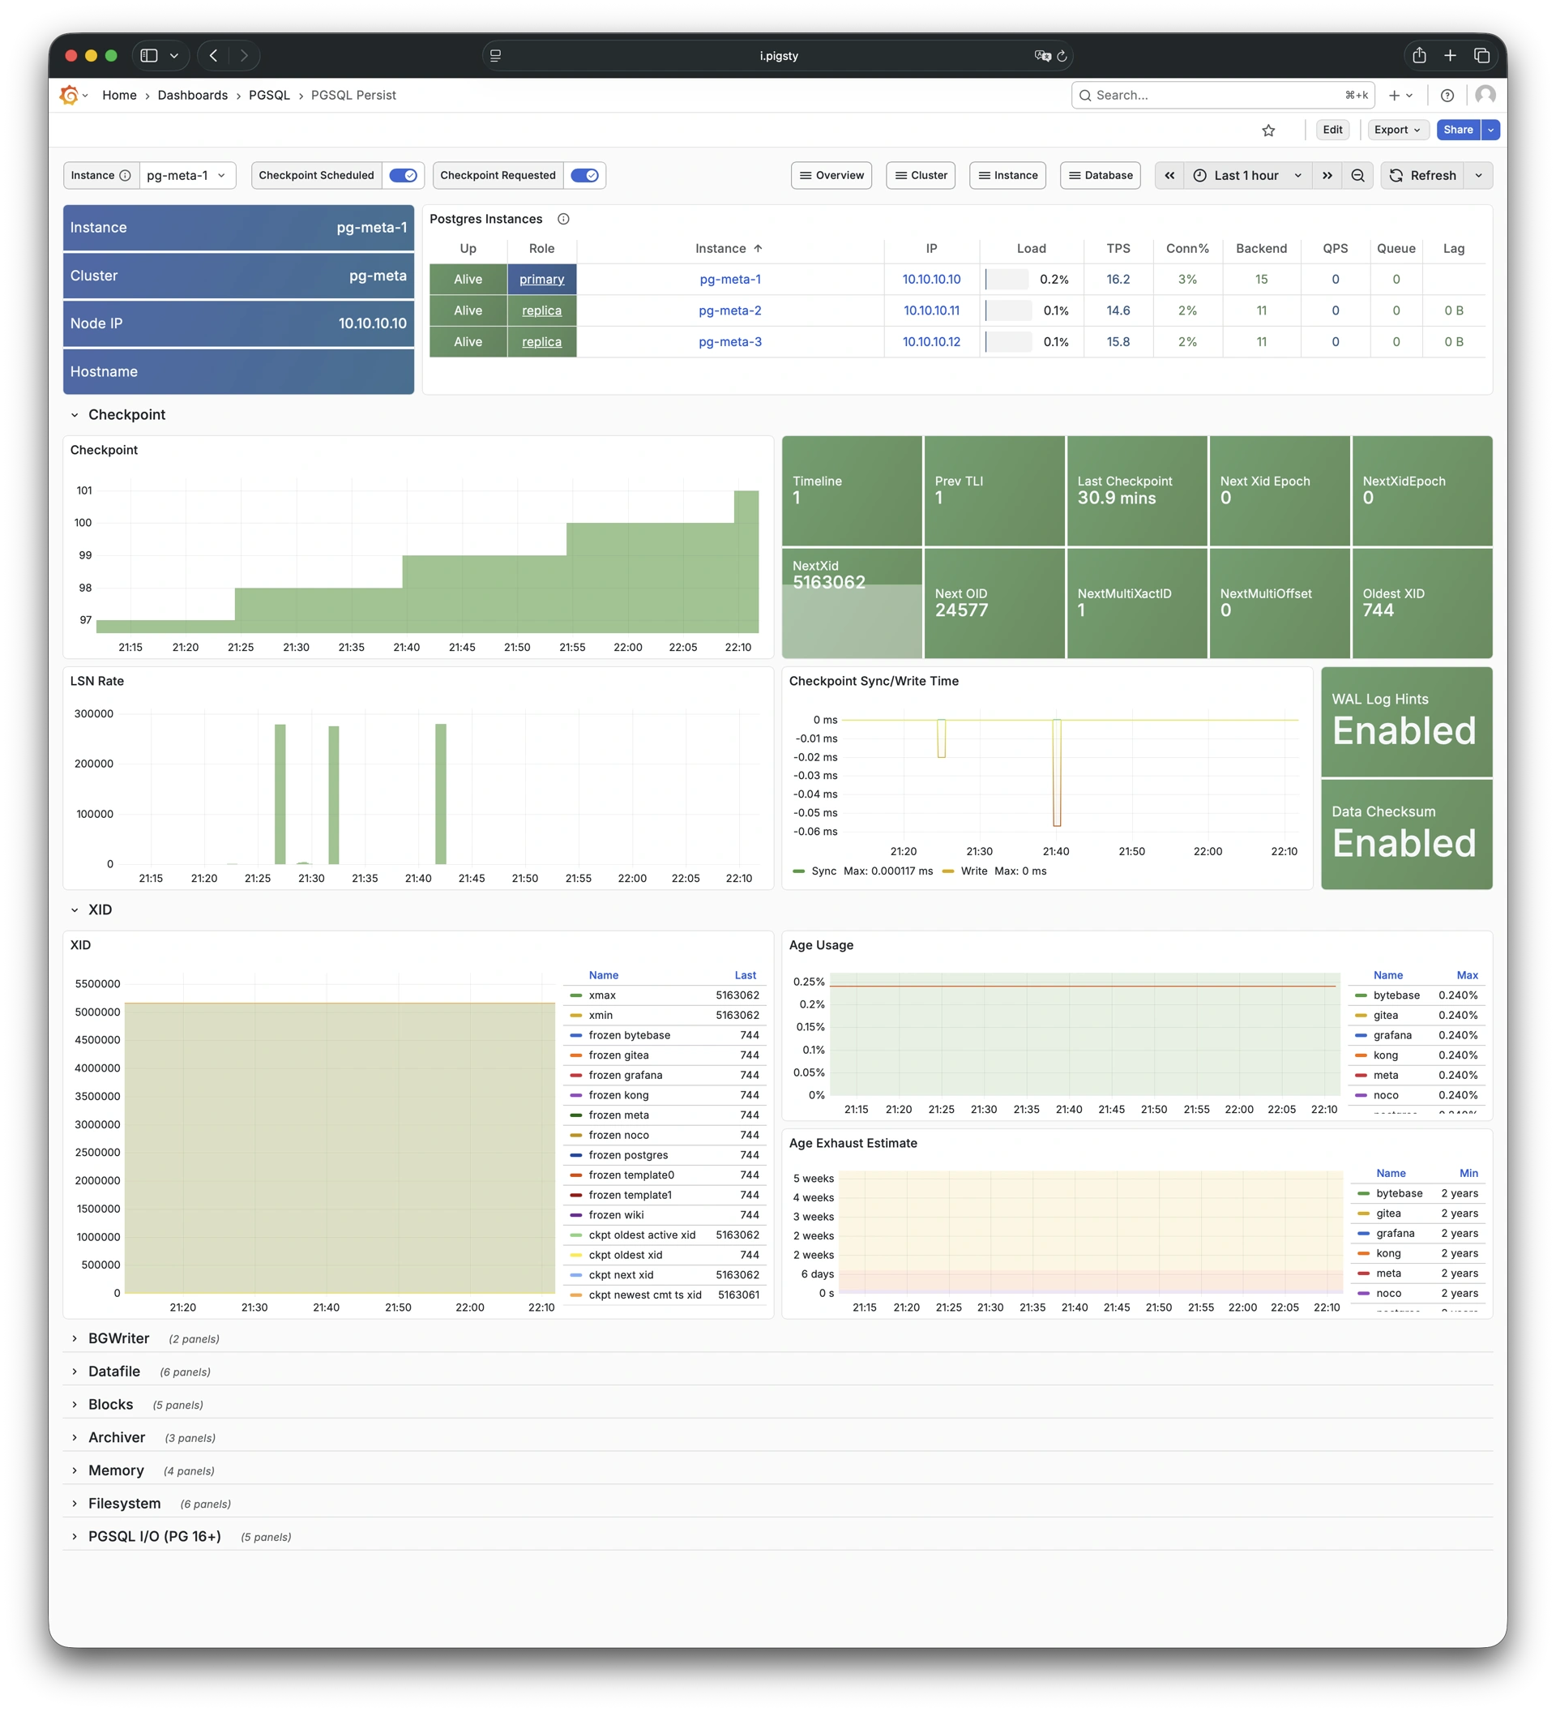Click the xmax legend color swatch

point(575,995)
